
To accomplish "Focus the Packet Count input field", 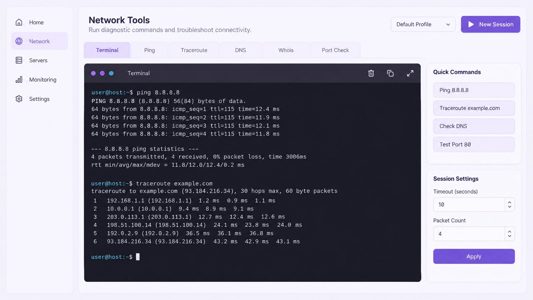I will (469, 234).
